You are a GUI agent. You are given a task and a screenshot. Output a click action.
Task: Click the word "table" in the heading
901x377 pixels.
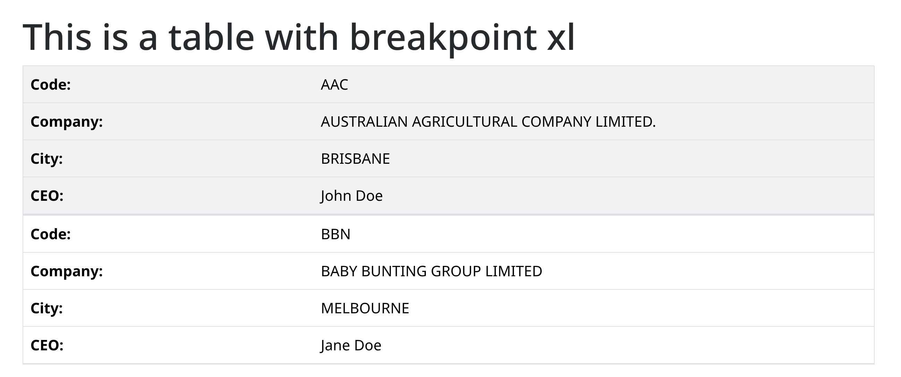click(211, 37)
